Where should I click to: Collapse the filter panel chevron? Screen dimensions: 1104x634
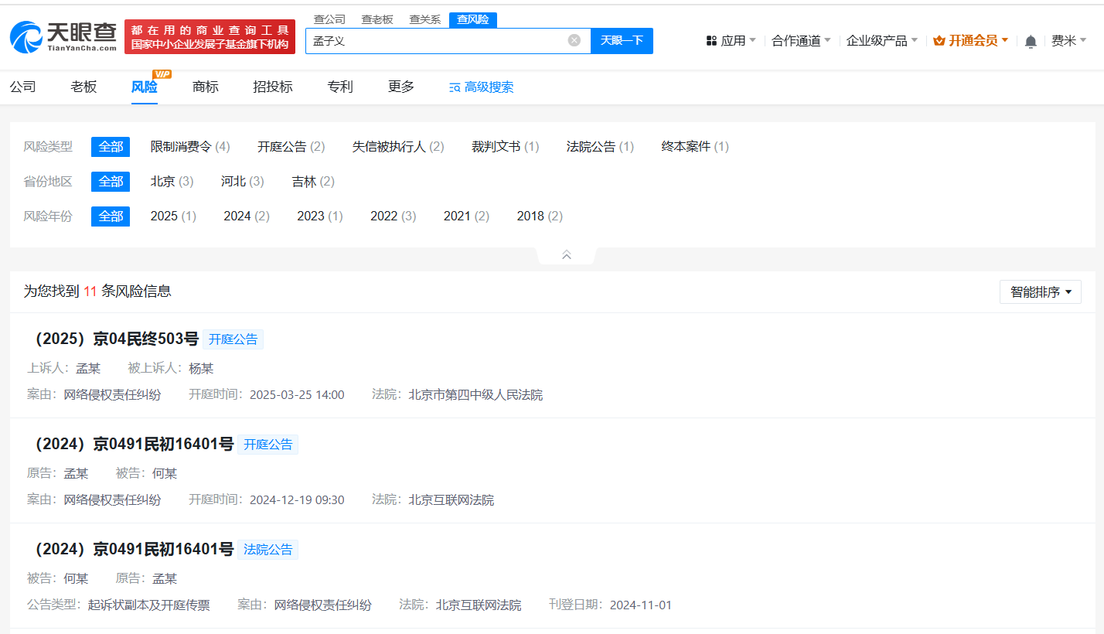pos(567,255)
